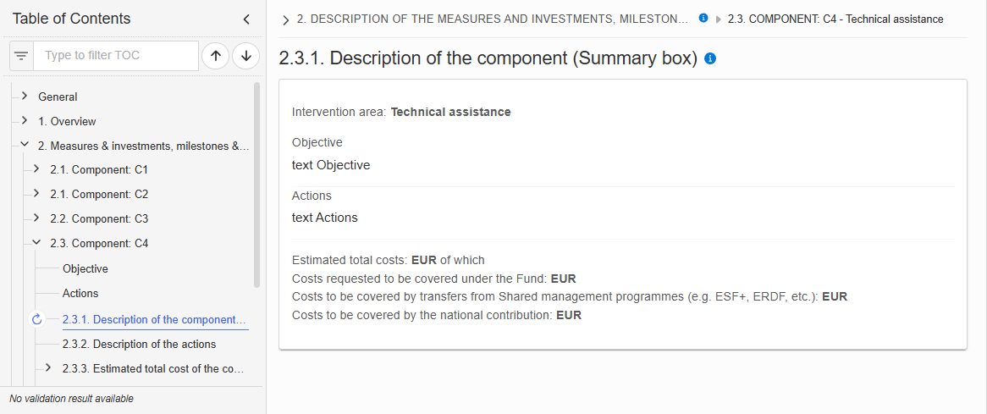Collapse the Table of Contents panel
The width and height of the screenshot is (987, 414).
(247, 19)
